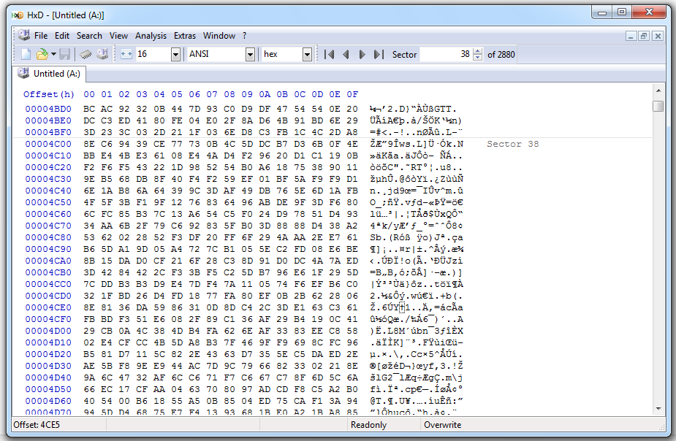Open the bytes per row dropdown showing 16
This screenshot has width=676, height=441.
(x=175, y=54)
